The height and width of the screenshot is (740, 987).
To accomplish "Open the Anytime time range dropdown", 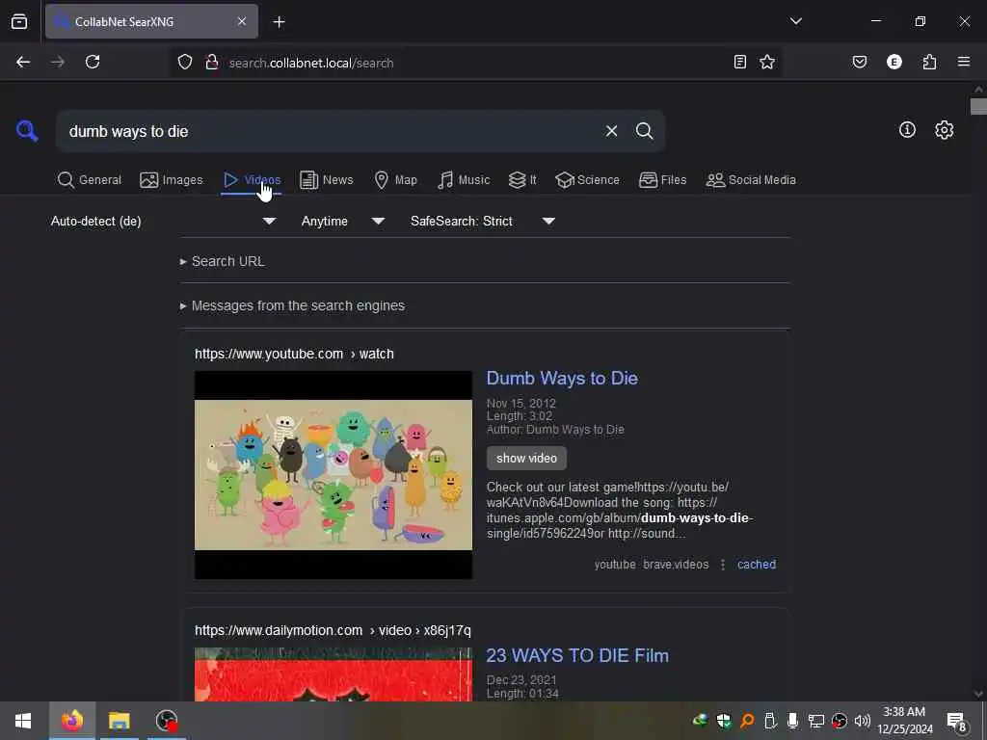I will [x=343, y=222].
